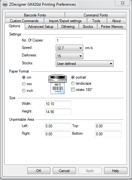The image size is (132, 180).
Task: Select the cm unit radio button
Action: pyautogui.click(x=24, y=77)
